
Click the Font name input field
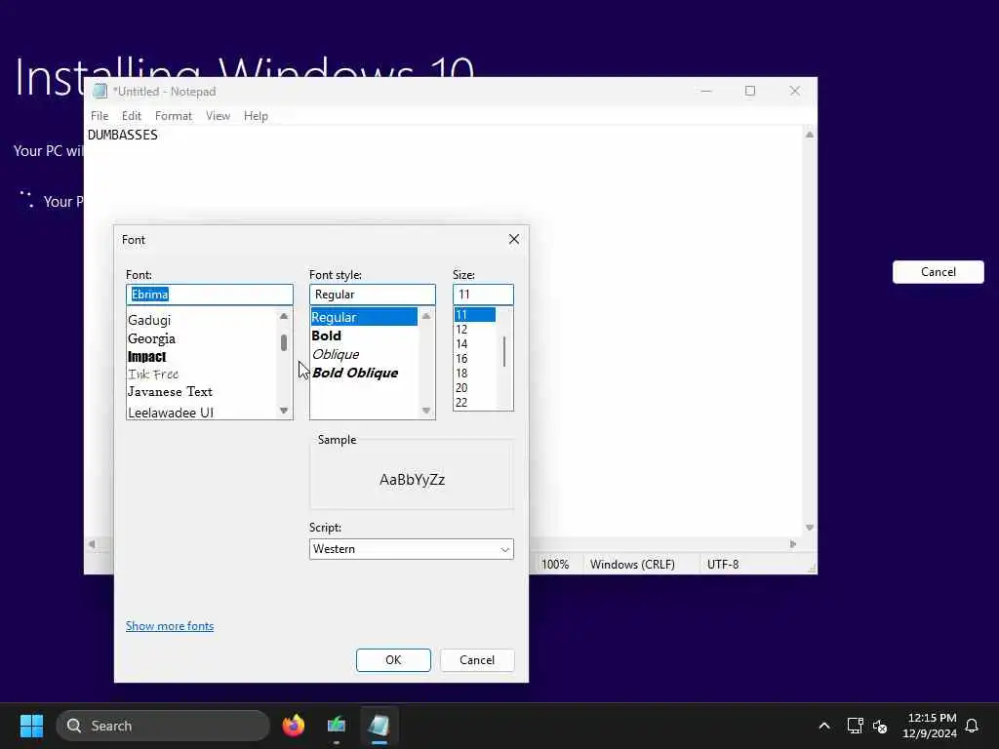210,295
